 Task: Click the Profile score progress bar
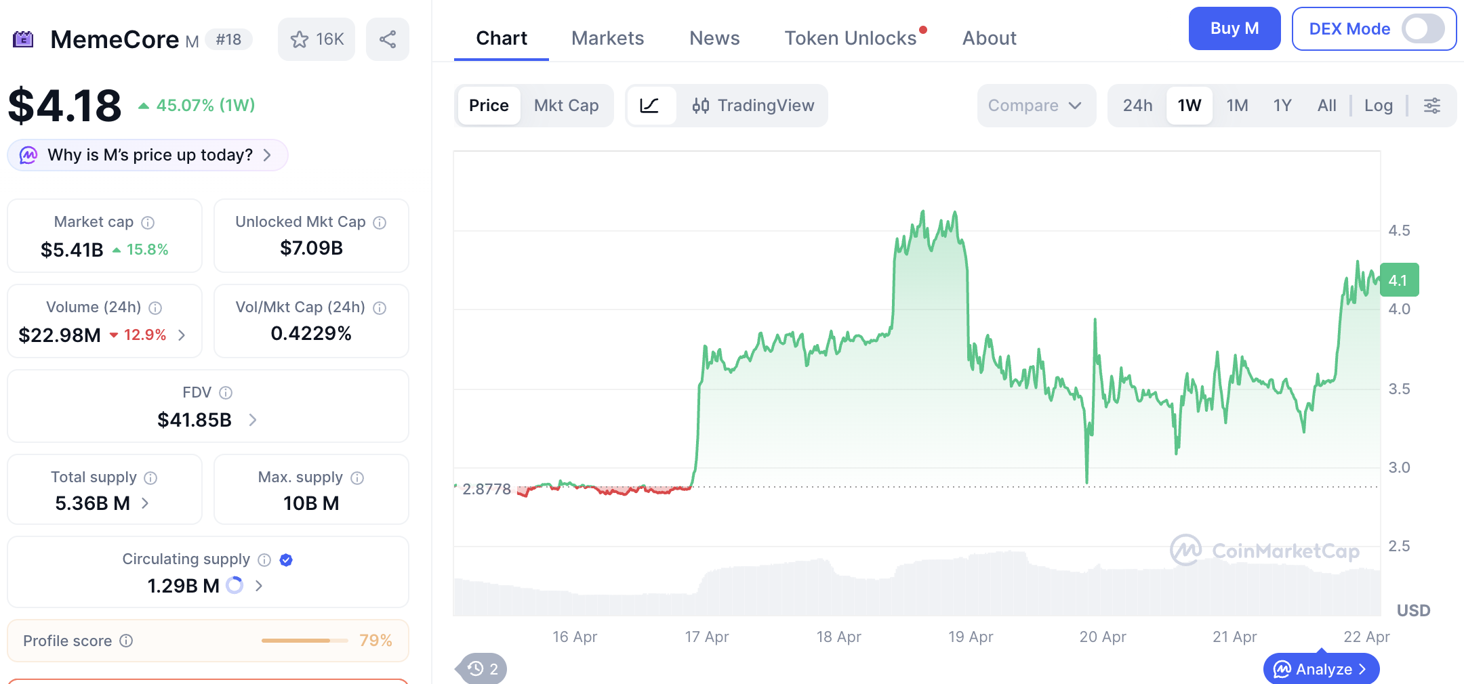point(305,641)
